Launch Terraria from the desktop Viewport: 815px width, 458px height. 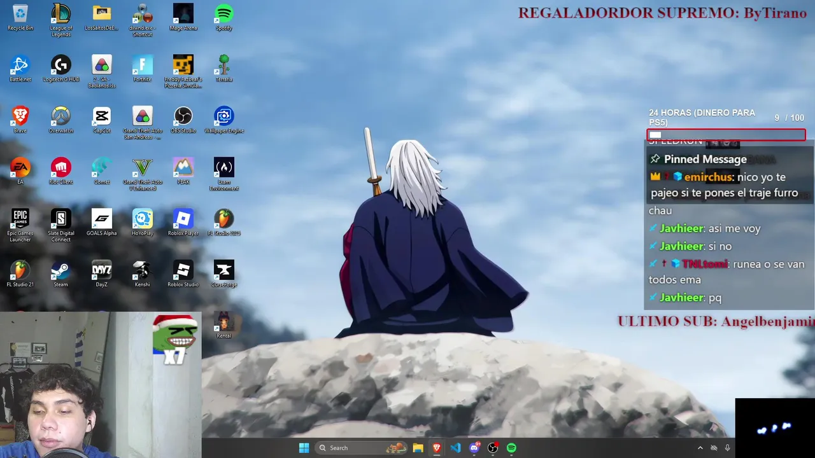click(x=224, y=69)
